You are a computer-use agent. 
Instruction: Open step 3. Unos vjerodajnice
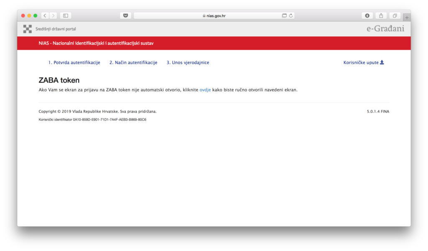(x=188, y=63)
